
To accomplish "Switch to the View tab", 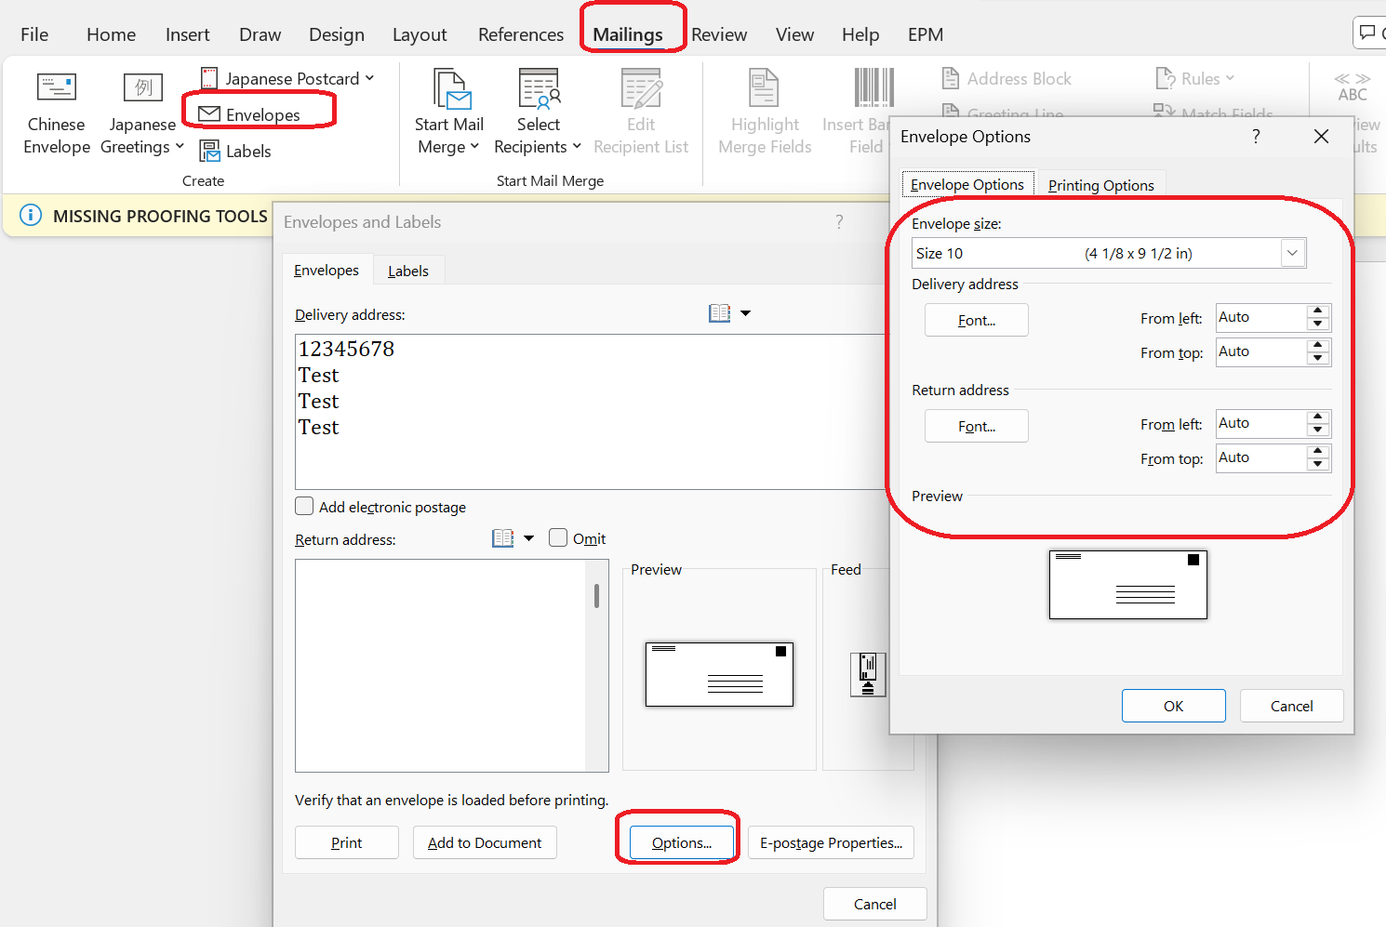I will click(794, 34).
